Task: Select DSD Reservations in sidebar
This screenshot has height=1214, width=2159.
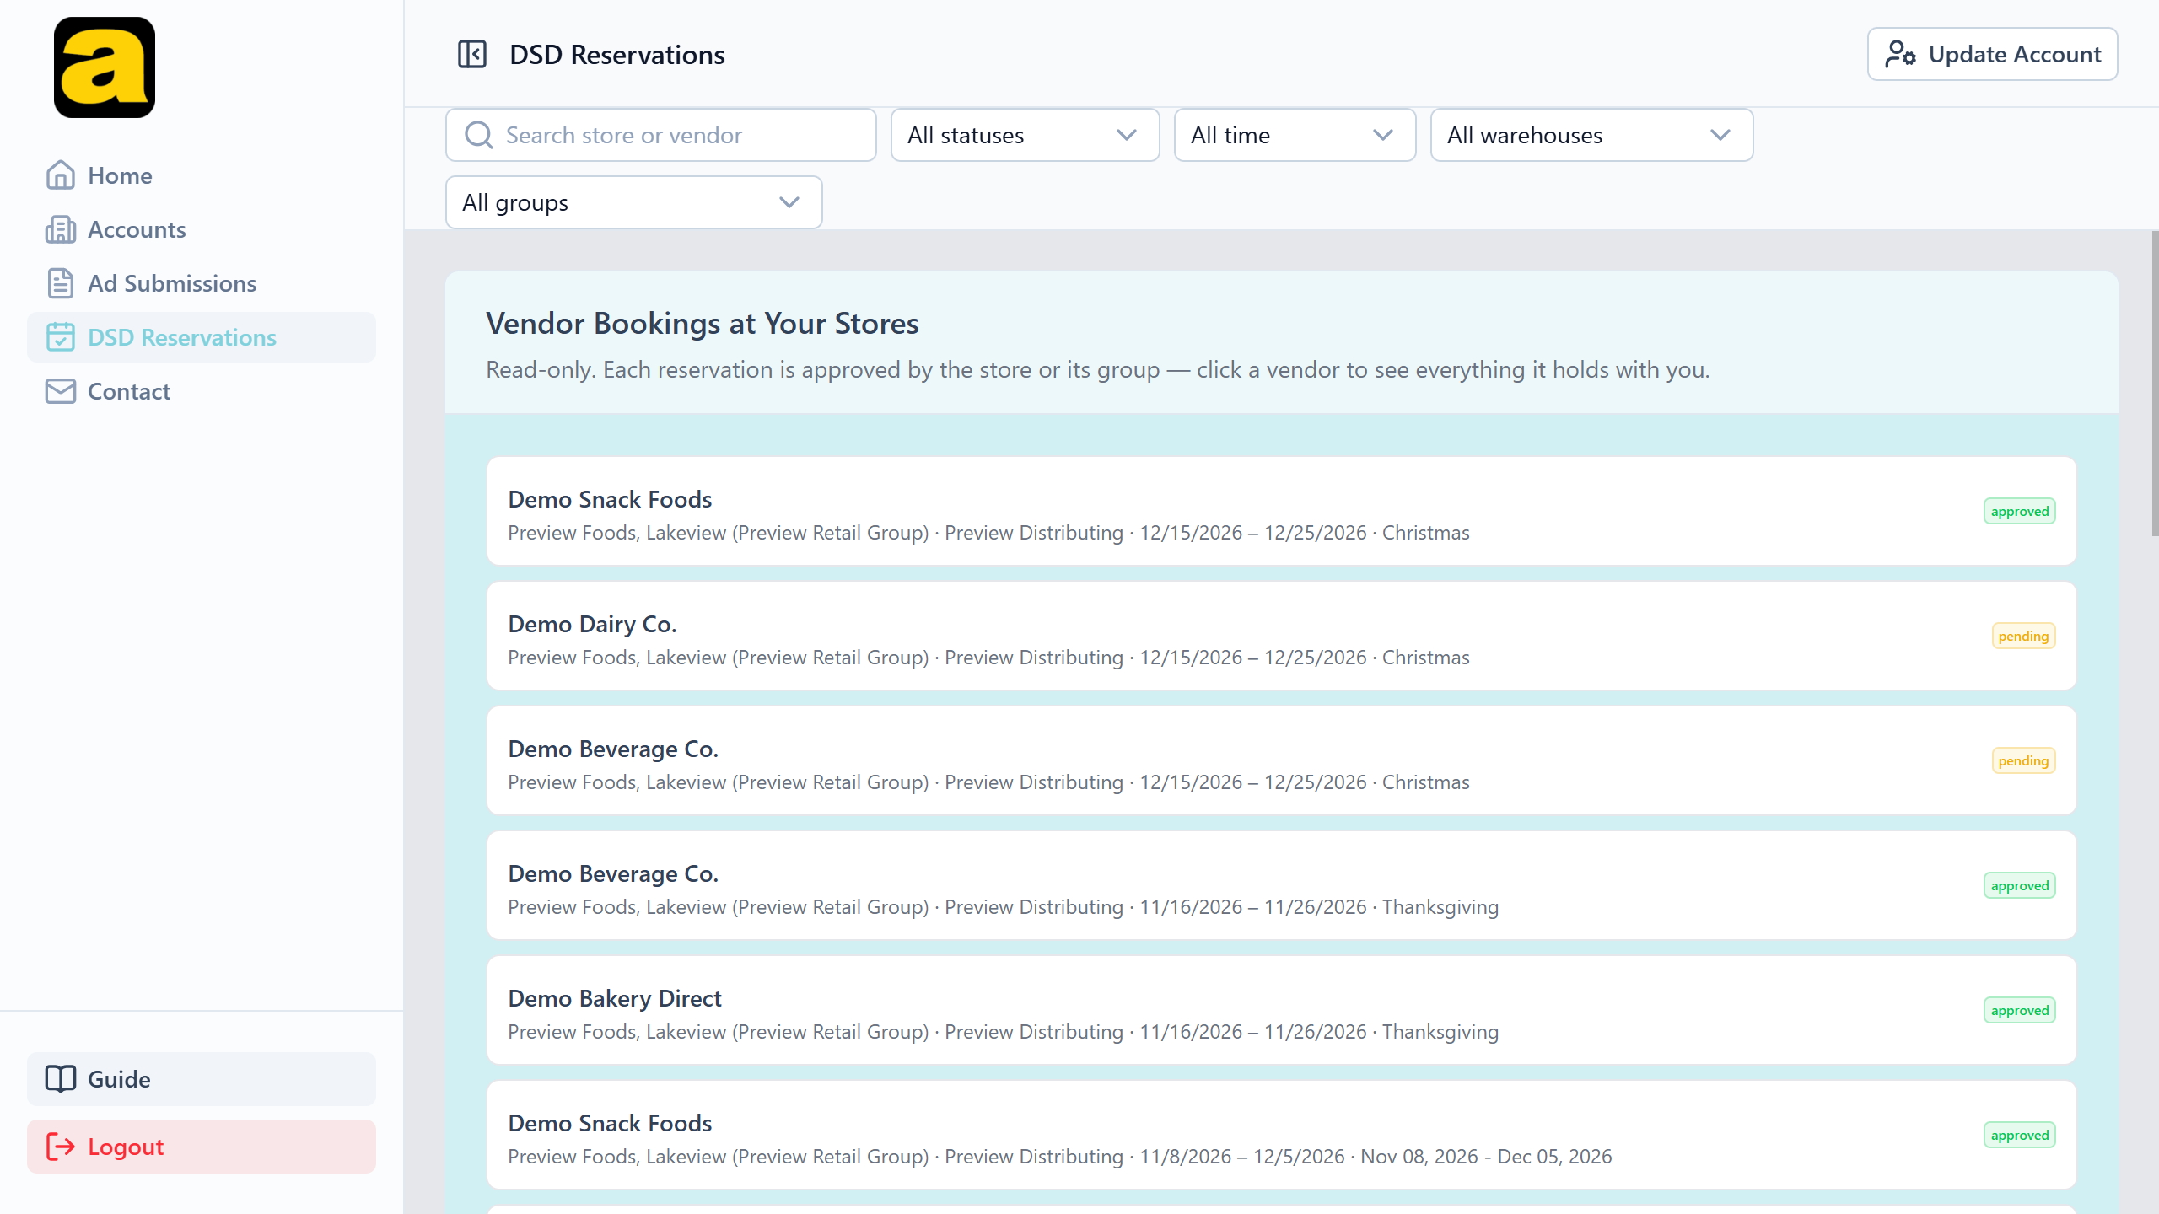Action: click(202, 337)
